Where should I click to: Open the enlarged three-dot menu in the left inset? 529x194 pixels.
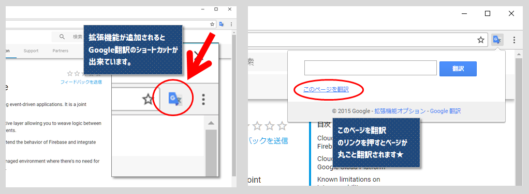[x=203, y=99]
